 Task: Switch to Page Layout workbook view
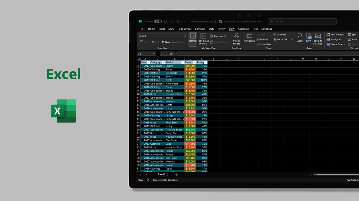coord(218,36)
